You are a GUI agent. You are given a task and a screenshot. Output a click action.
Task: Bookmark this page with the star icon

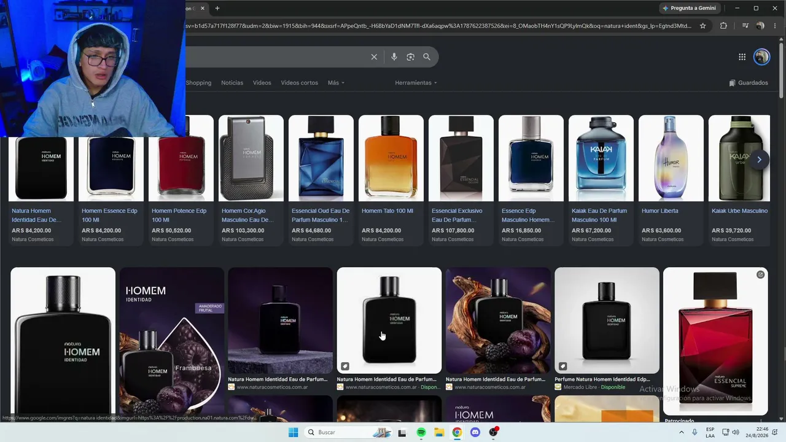coord(703,26)
